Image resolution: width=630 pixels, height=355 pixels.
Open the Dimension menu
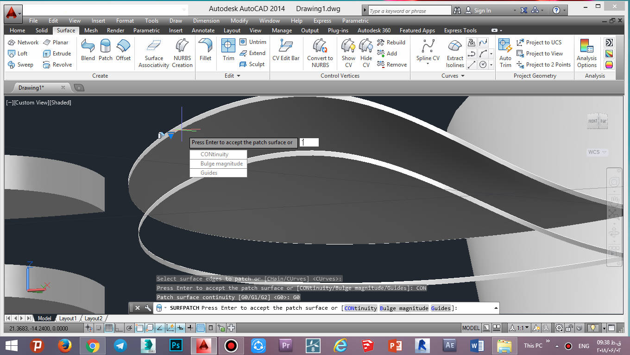[206, 21]
